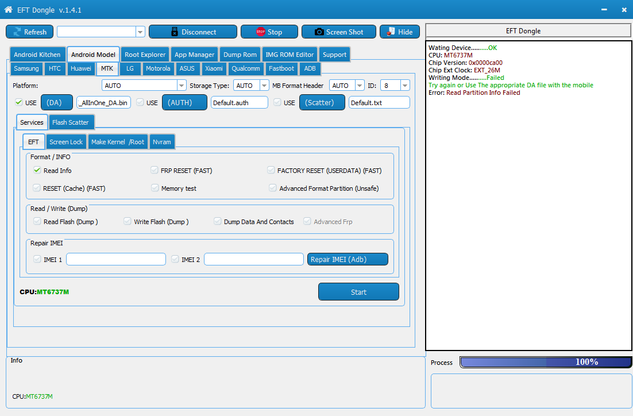633x416 pixels.
Task: Open the Storage Type dropdown
Action: 264,85
